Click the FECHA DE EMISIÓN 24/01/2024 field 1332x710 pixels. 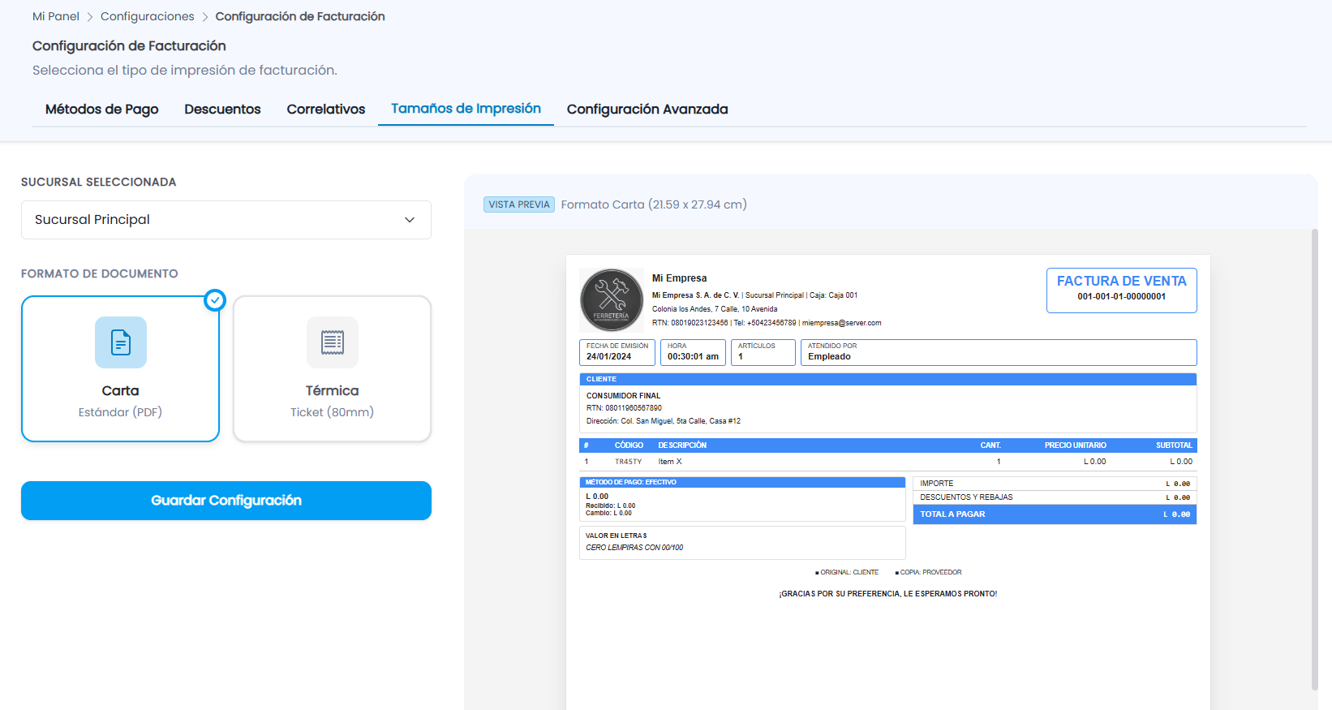click(x=617, y=352)
